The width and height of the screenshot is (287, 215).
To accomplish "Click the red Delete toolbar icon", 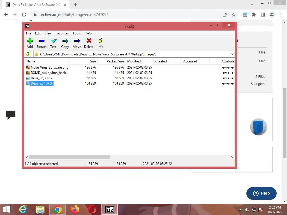I will pyautogui.click(x=89, y=43).
